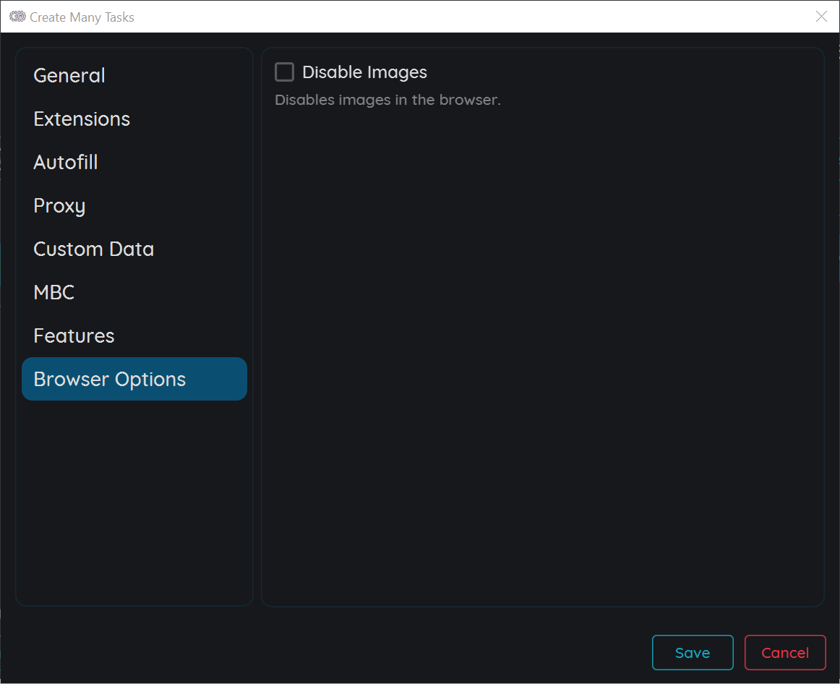Toggle image disabling for the browser

284,72
